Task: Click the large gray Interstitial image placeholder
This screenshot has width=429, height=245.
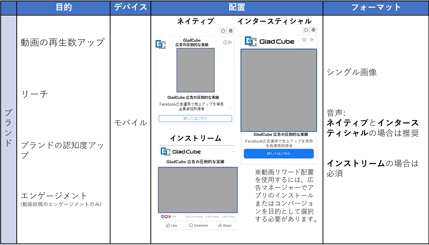Action: [279, 90]
